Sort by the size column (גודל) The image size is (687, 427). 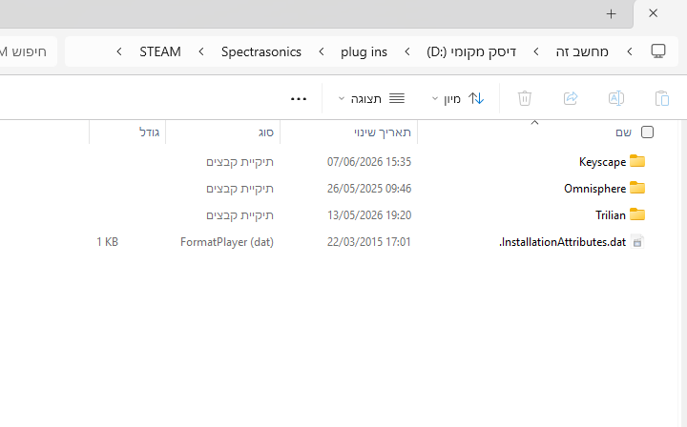pos(150,132)
